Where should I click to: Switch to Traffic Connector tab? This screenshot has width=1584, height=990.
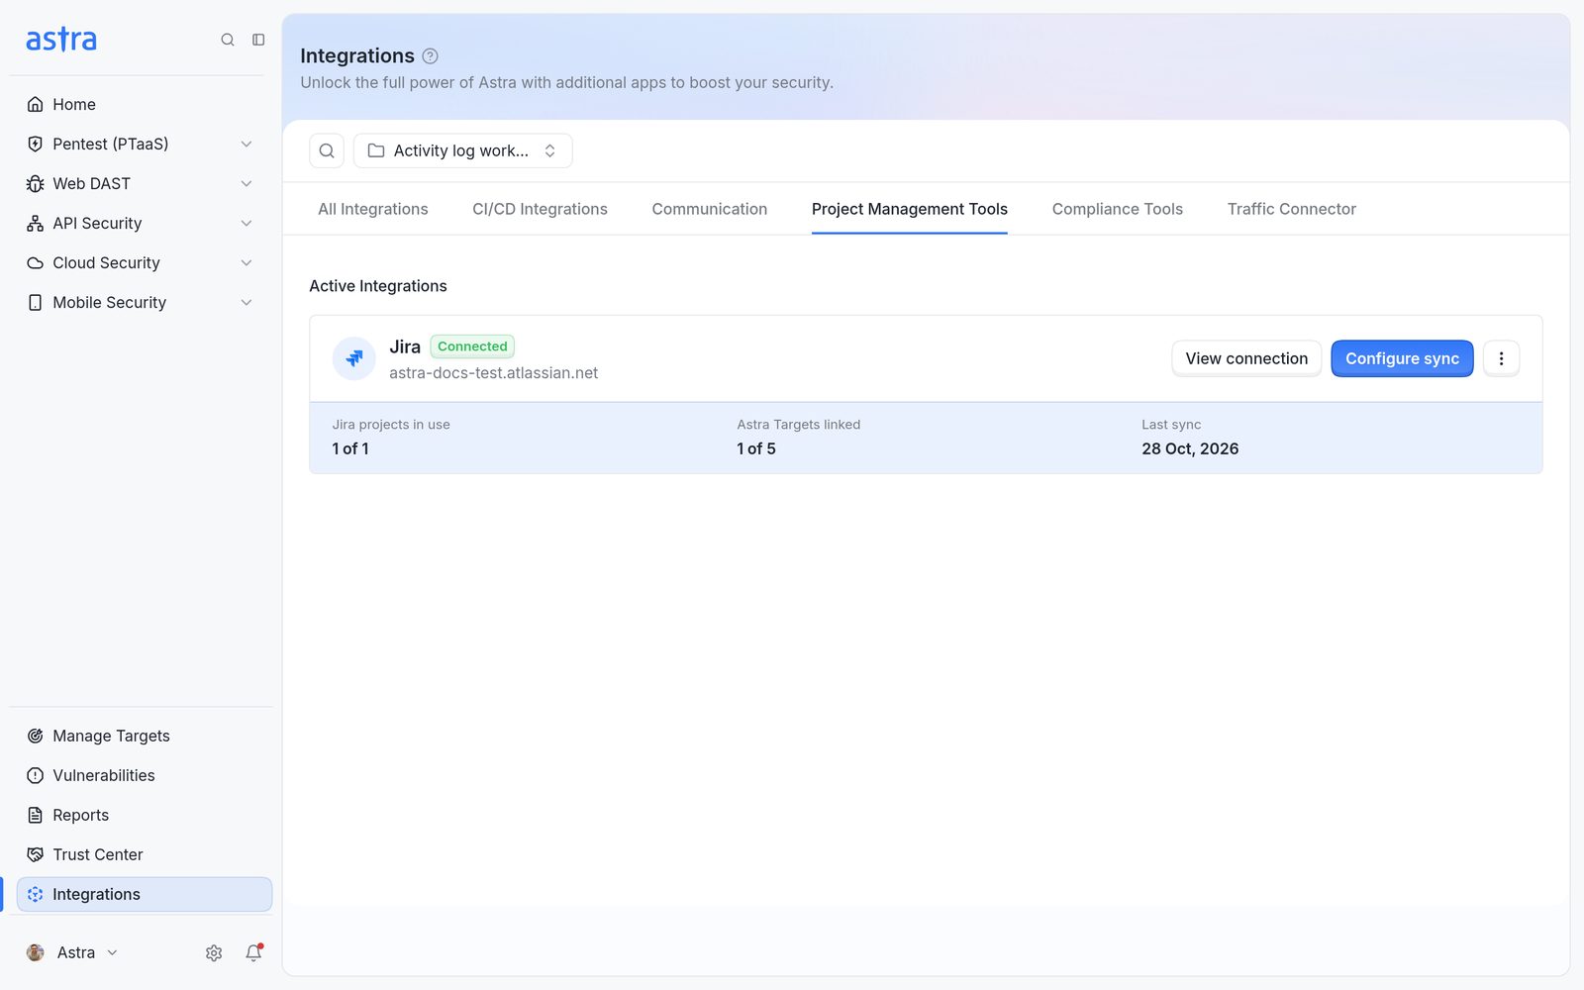coord(1291,209)
